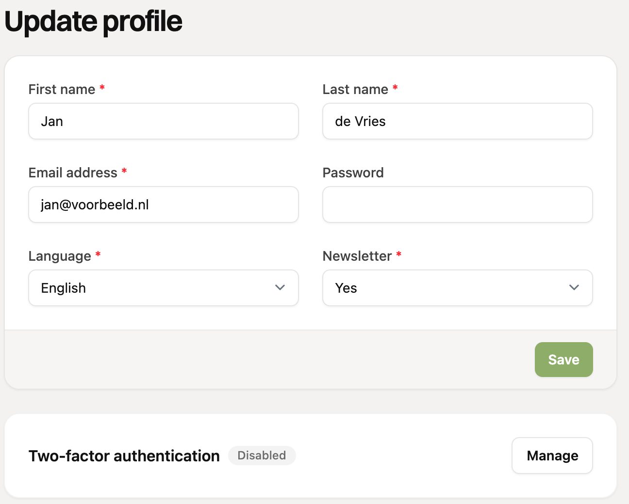Expand the Newsletter dropdown showing Yes
The width and height of the screenshot is (629, 504).
(x=458, y=288)
